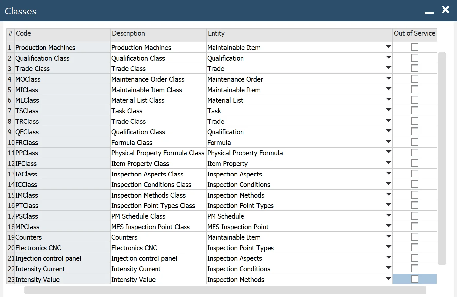Check Out of Service for Production Machines

[x=414, y=47]
